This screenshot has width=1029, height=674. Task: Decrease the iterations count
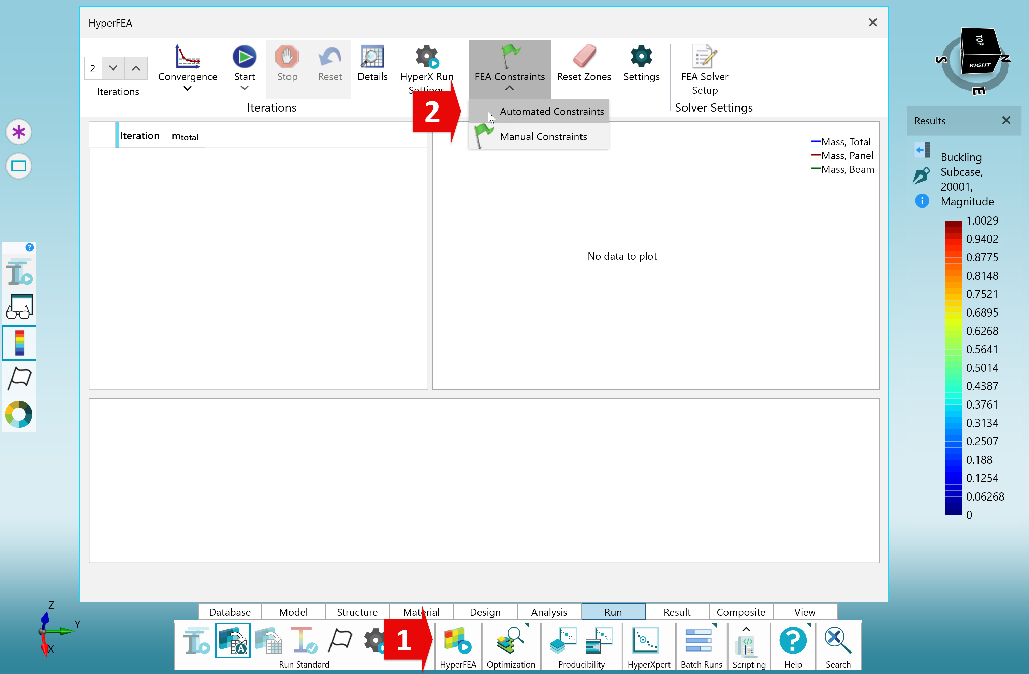click(113, 68)
